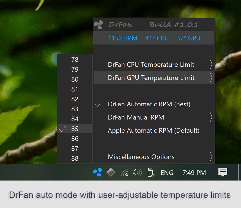Open the Action Center notification icon

pyautogui.click(x=223, y=172)
